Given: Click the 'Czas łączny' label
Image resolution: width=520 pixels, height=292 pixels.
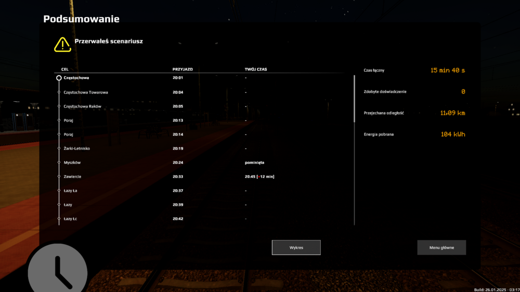Looking at the screenshot, I should (x=374, y=70).
